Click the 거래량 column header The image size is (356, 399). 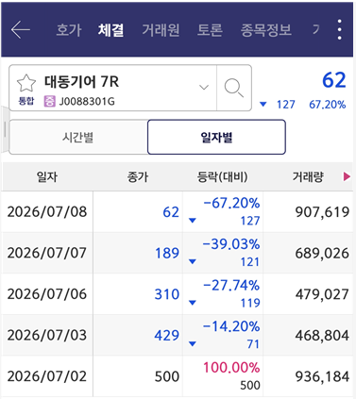point(308,176)
